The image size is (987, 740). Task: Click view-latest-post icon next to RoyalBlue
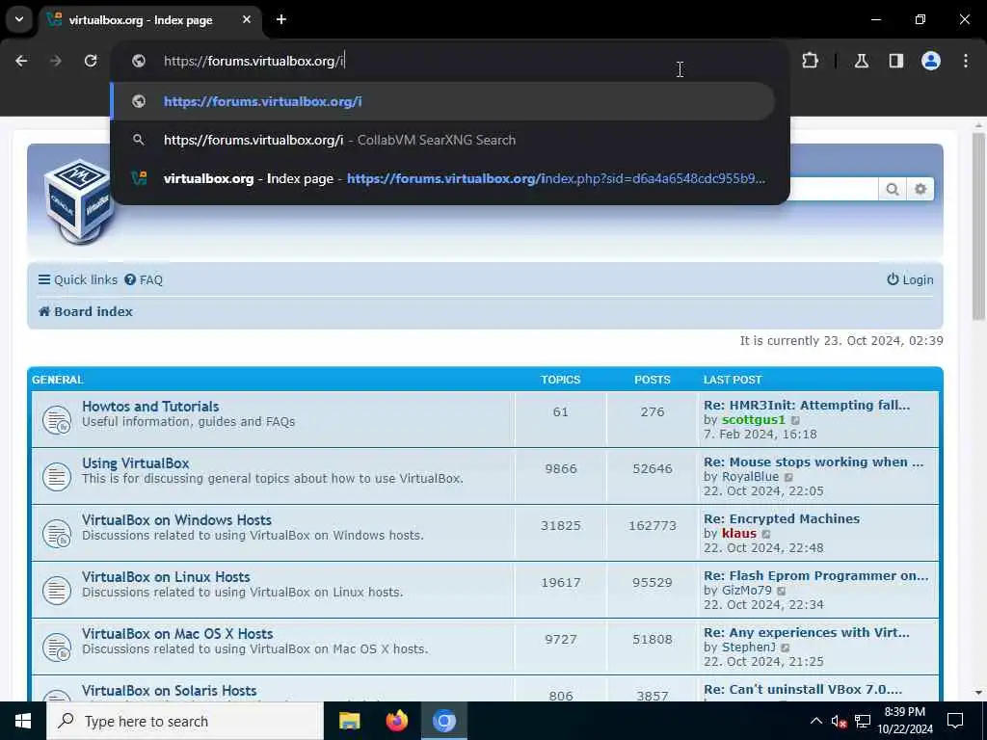[x=788, y=478]
